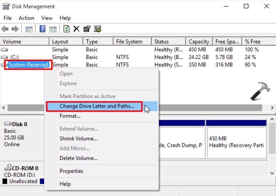The height and width of the screenshot is (196, 276).
Task: Click Mark Partition as Active entry
Action: pyautogui.click(x=102, y=96)
